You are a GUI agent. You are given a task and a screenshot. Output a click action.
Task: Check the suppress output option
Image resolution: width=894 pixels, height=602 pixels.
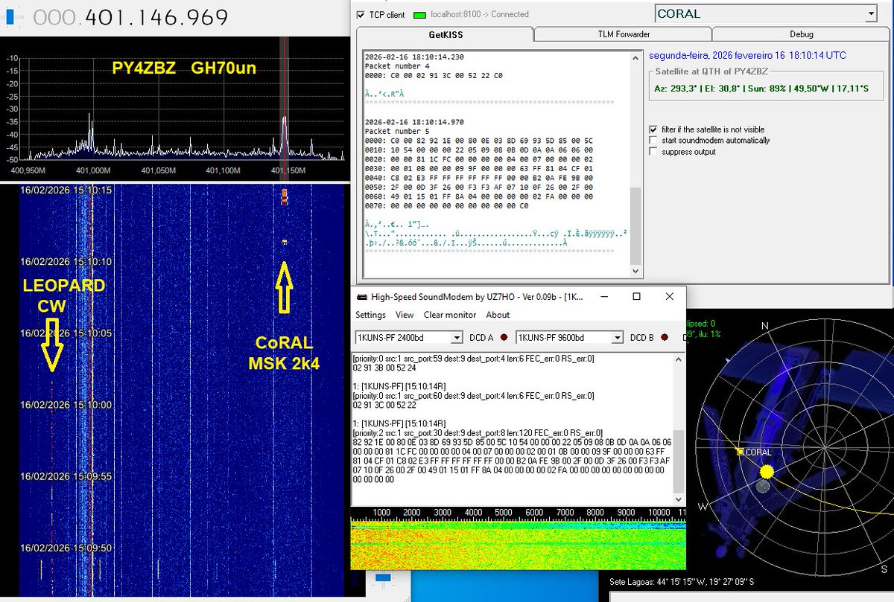[653, 151]
